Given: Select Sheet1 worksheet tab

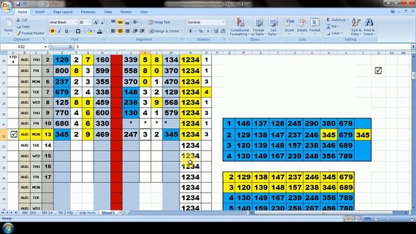Looking at the screenshot, I should pos(109,213).
